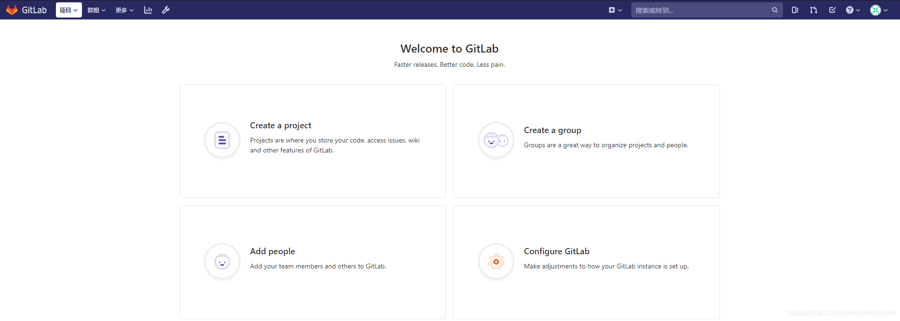The width and height of the screenshot is (900, 321).
Task: Click 'Groups are a great way' description
Action: (x=606, y=145)
